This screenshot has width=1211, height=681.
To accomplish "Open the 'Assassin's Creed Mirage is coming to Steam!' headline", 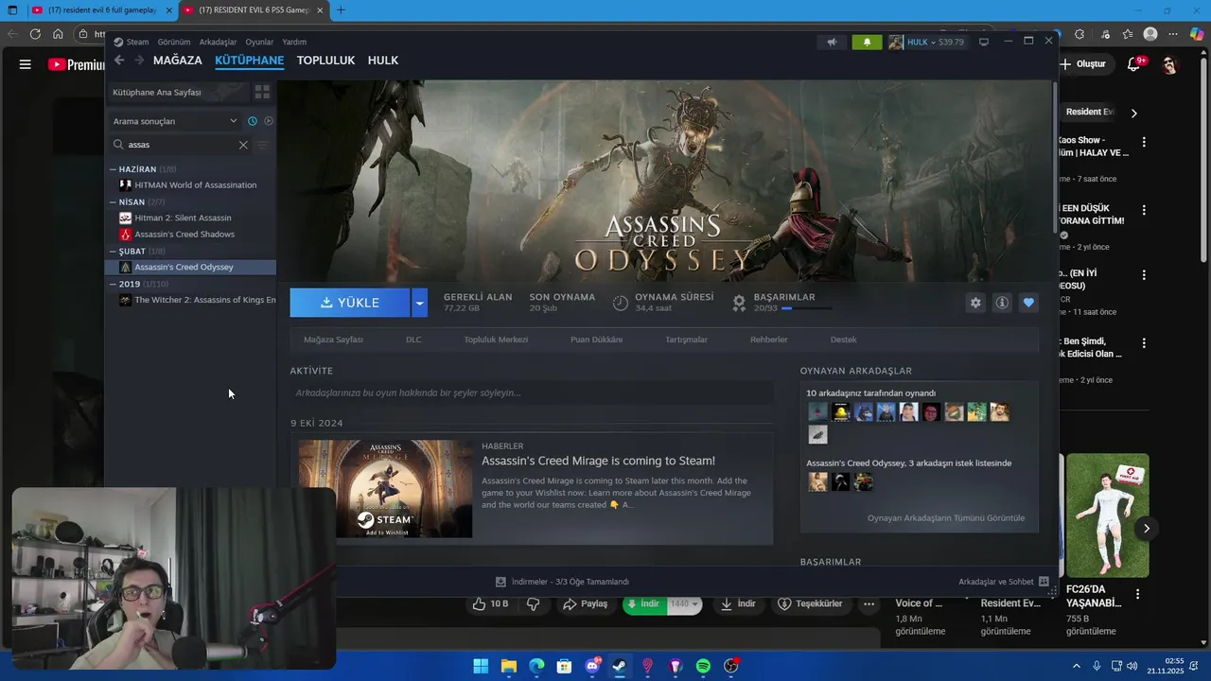I will click(x=598, y=461).
